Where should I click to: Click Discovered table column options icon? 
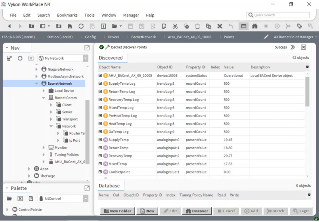click(307, 67)
